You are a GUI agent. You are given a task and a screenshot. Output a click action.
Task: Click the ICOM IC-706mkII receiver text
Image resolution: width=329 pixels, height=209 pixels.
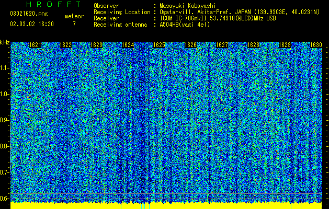click(218, 18)
